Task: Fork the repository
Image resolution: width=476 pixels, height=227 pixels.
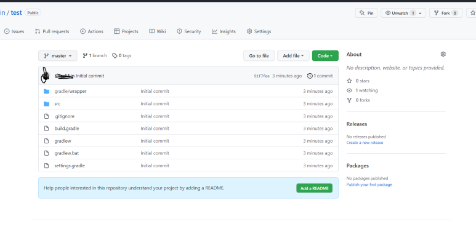Action: coord(446,13)
